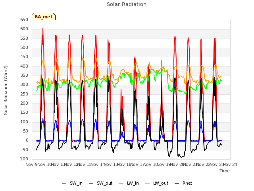Toggle the LW_in series legend label
Viewport: 254px width, 191px height.
(x=133, y=183)
